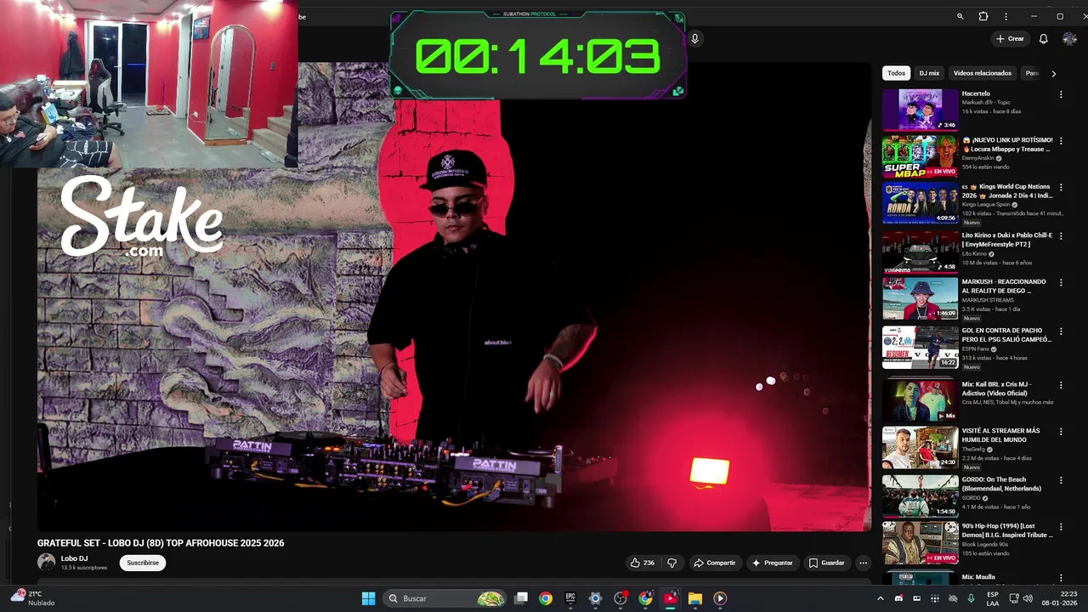Click the first Google Chrome taskbar icon
Viewport: 1088px width, 612px height.
pyautogui.click(x=546, y=598)
